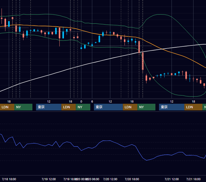
Task: Select the white long-term moving average line
Action: [92, 63]
